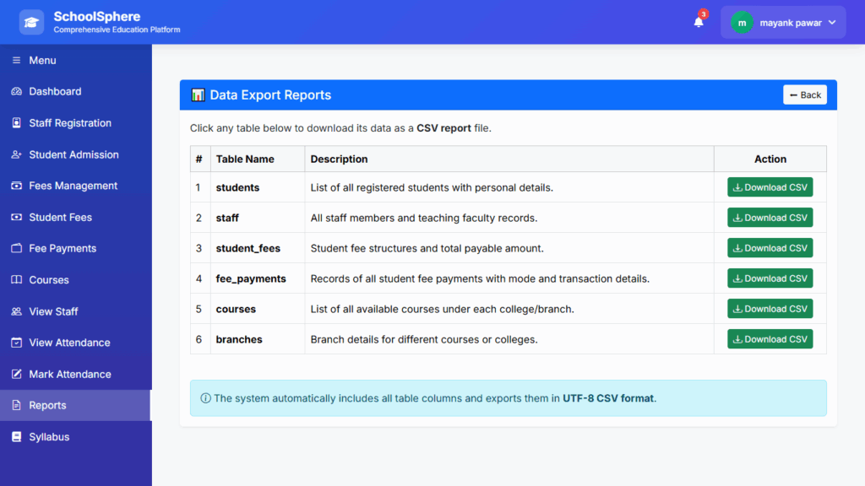Click the Fee Payments wallet icon

pos(16,248)
